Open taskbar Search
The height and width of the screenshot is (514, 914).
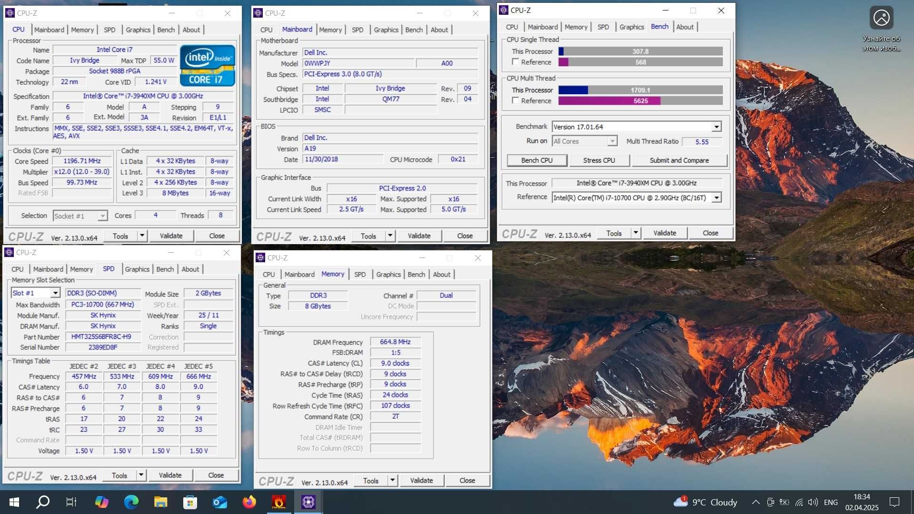point(43,502)
